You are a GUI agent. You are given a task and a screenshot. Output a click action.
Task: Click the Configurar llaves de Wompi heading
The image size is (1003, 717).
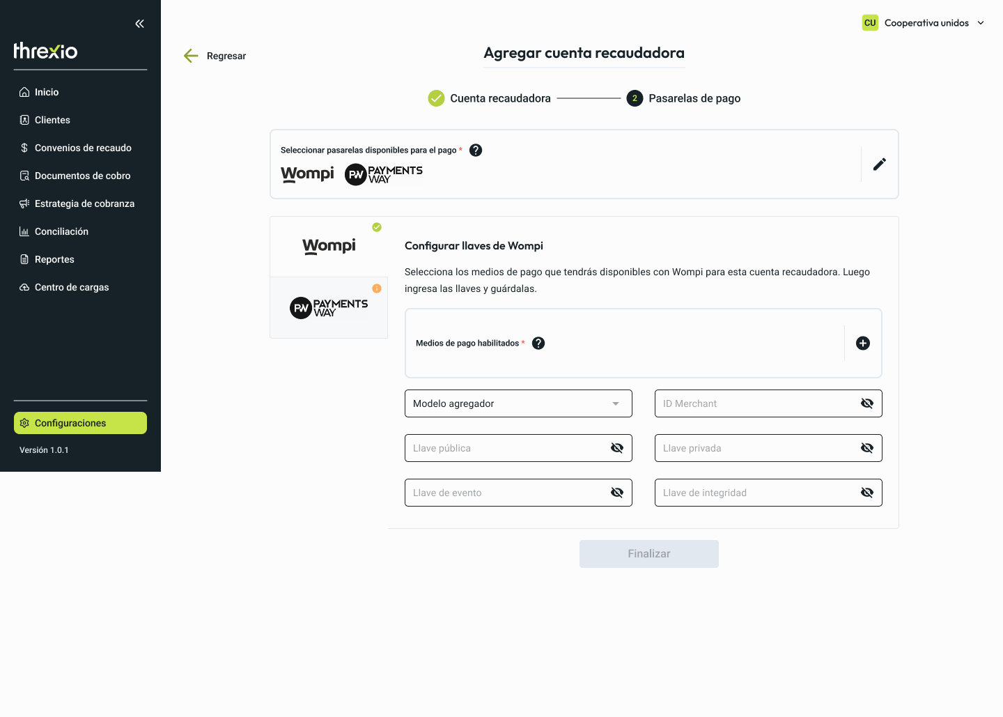pyautogui.click(x=474, y=246)
